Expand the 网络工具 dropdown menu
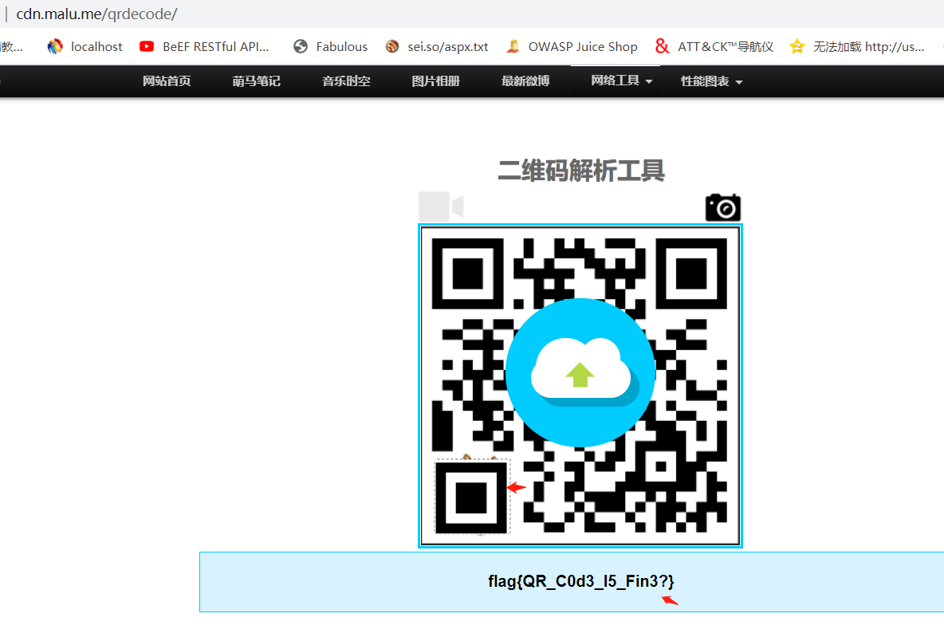Viewport: 944px width, 637px height. (x=622, y=81)
